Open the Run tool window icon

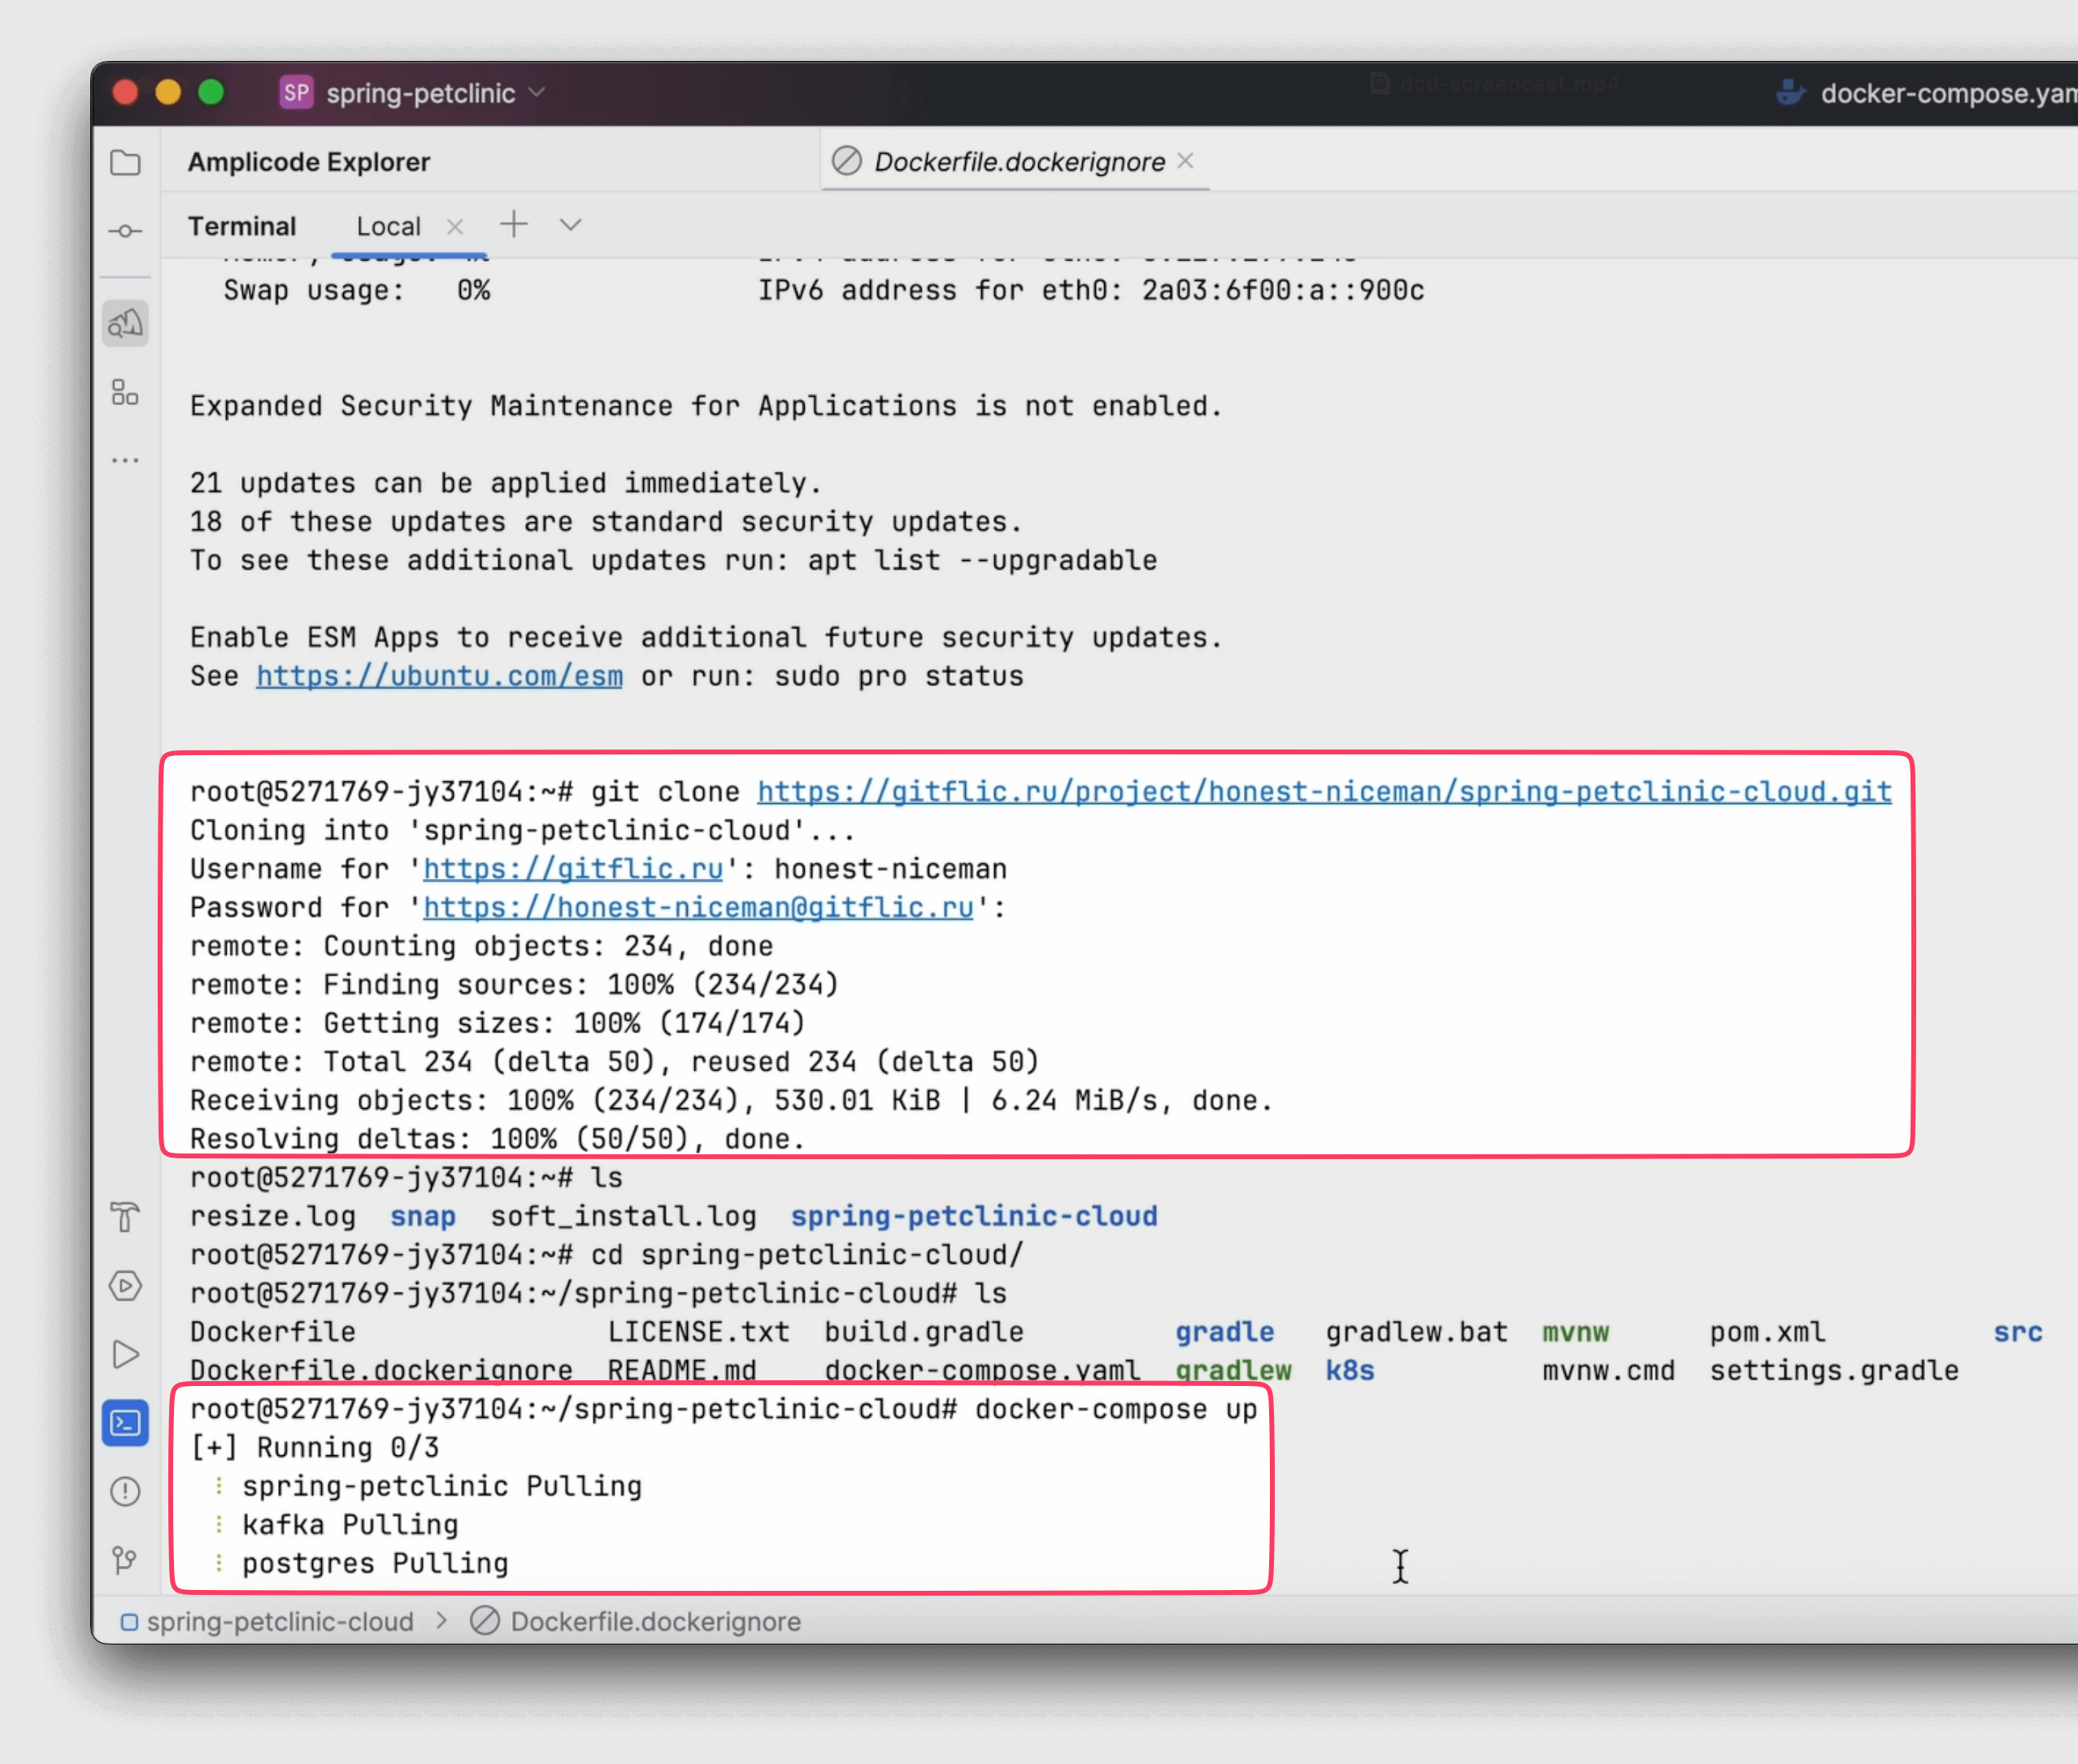[x=125, y=1354]
